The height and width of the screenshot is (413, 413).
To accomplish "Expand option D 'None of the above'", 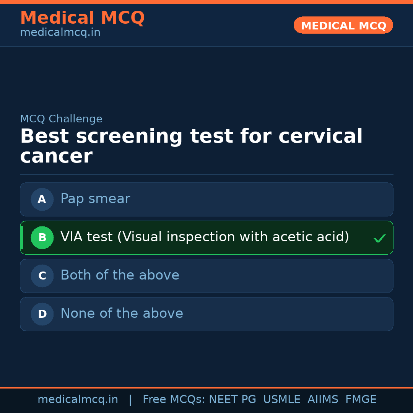I will click(206, 314).
